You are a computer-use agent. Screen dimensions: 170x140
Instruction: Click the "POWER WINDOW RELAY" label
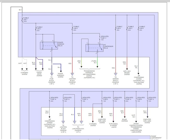coord(61,44)
